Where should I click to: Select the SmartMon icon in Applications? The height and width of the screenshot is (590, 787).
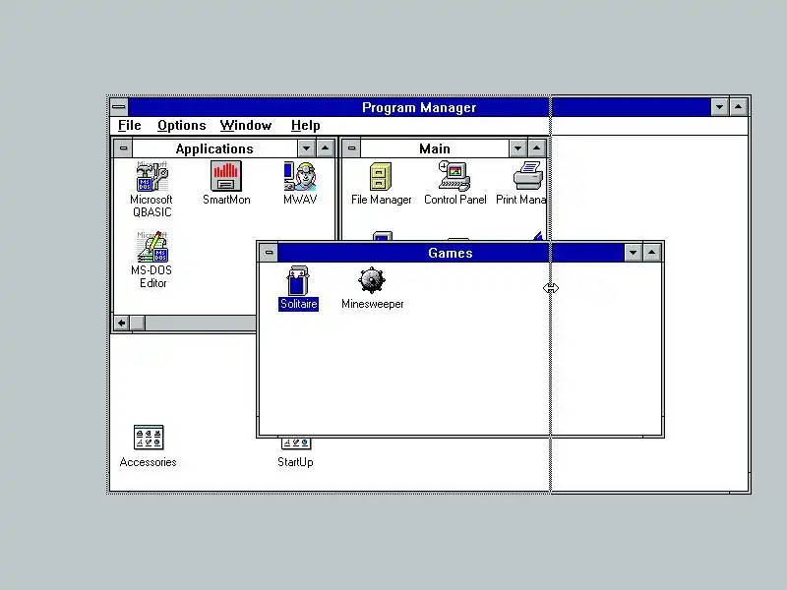click(226, 176)
